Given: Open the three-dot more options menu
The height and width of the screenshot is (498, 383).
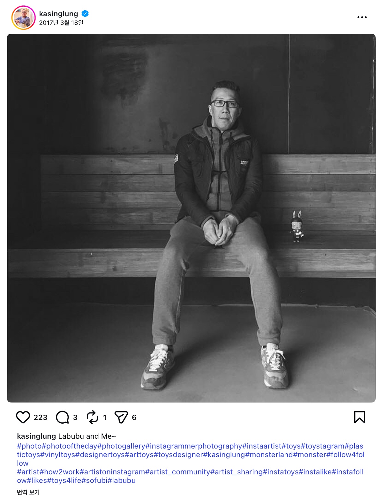Looking at the screenshot, I should point(362,17).
